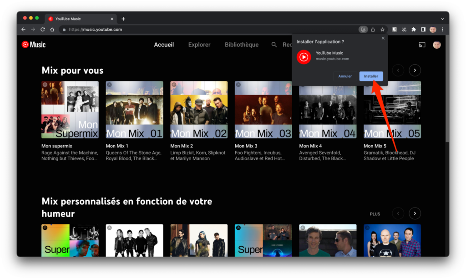
Task: Open the Mon supermix title link
Action: coord(57,146)
